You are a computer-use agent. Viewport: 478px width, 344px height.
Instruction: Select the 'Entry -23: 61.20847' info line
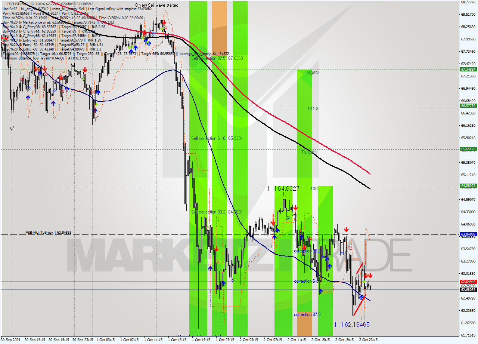tap(52, 40)
